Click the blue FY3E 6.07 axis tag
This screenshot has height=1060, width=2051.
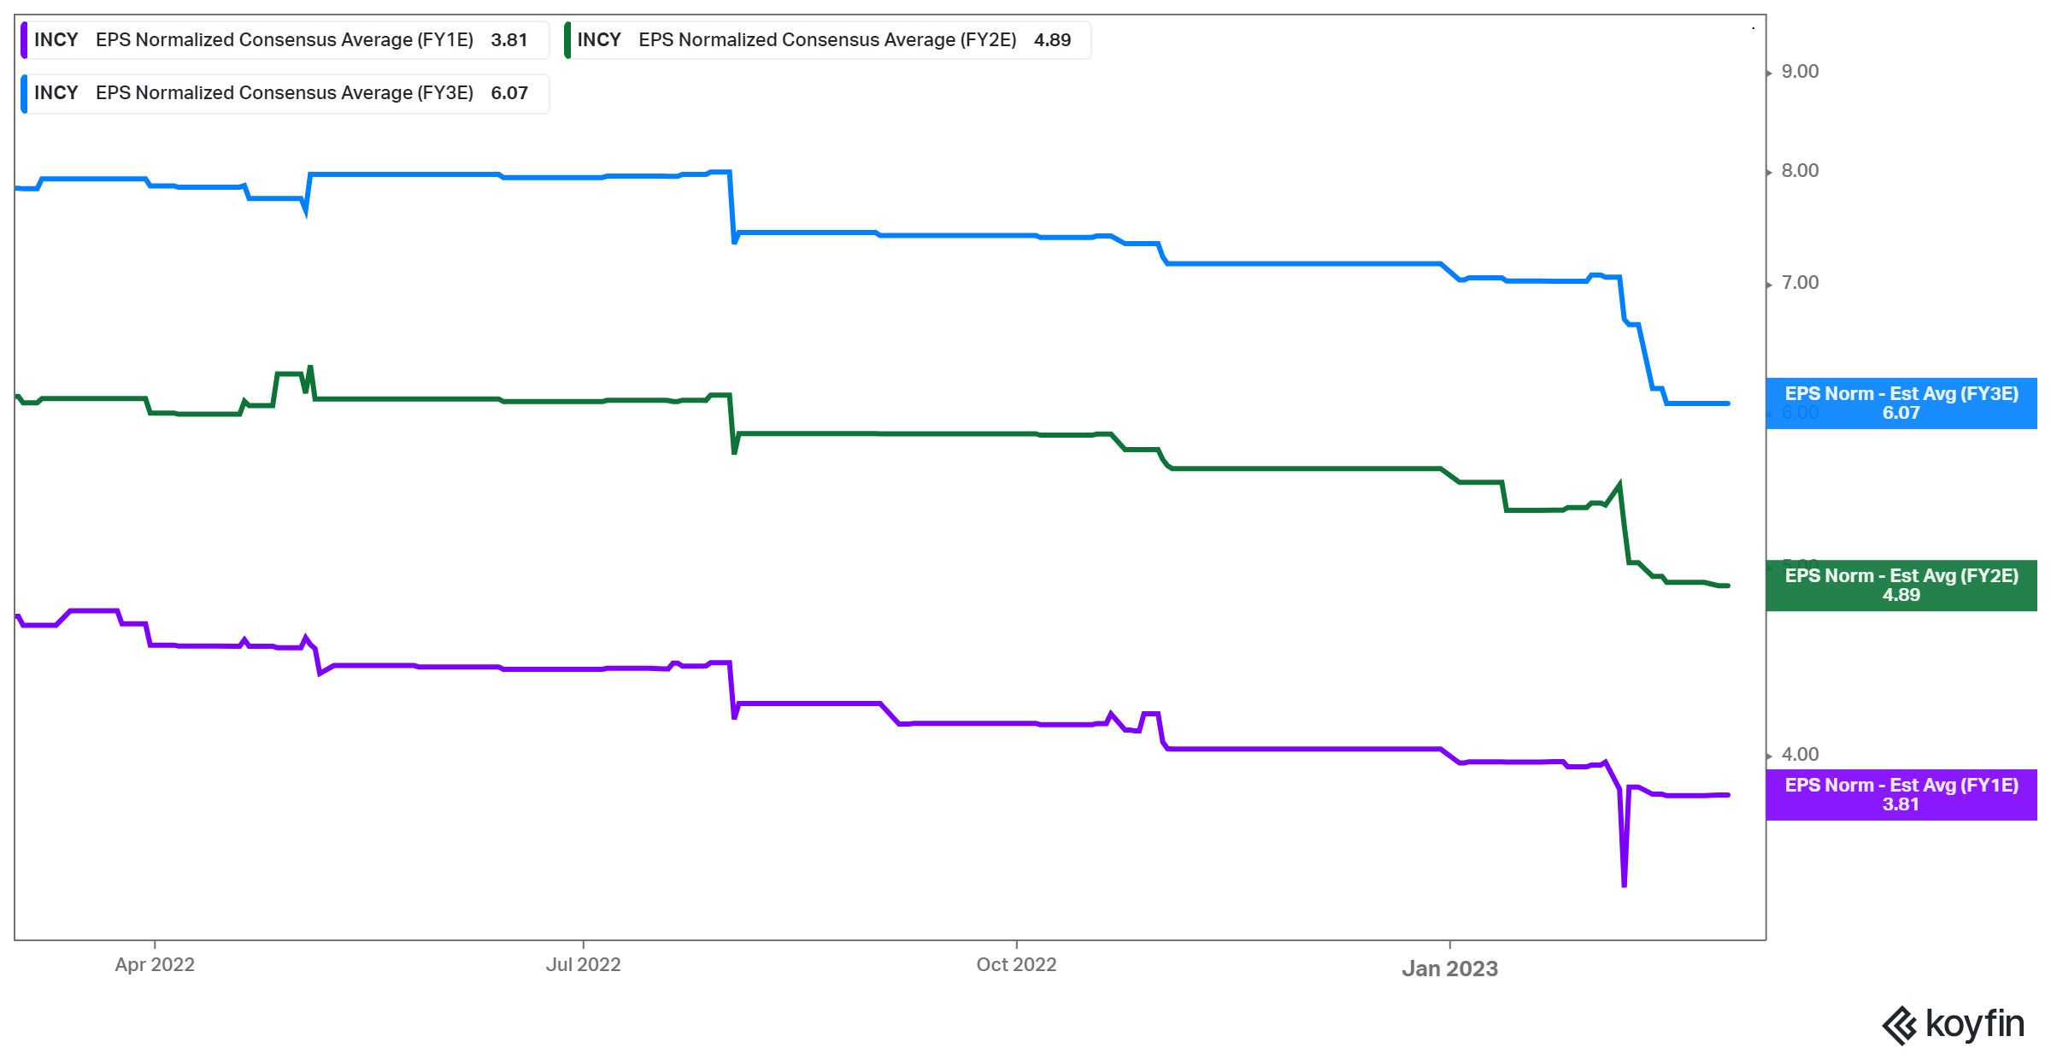click(1901, 403)
